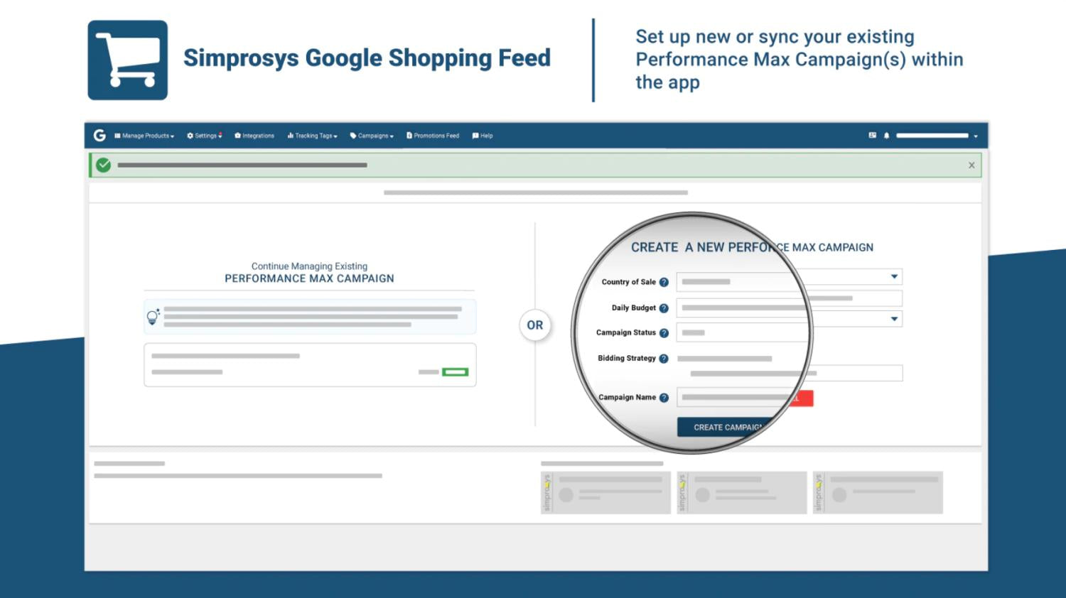The height and width of the screenshot is (598, 1066).
Task: Open the Manage Products menu
Action: (144, 136)
